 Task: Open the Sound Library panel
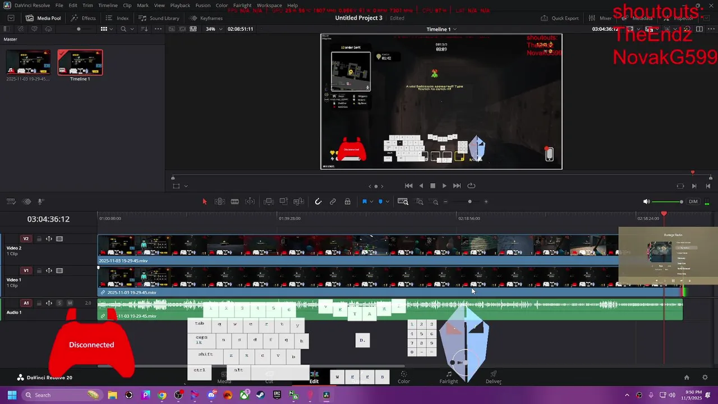pyautogui.click(x=159, y=18)
